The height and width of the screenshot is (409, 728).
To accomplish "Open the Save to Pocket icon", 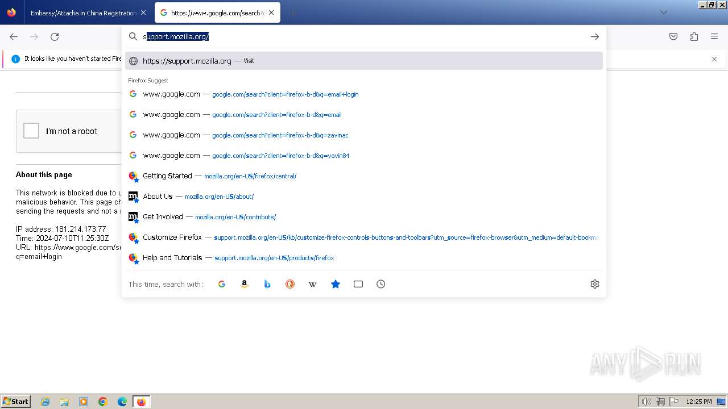I will point(673,37).
